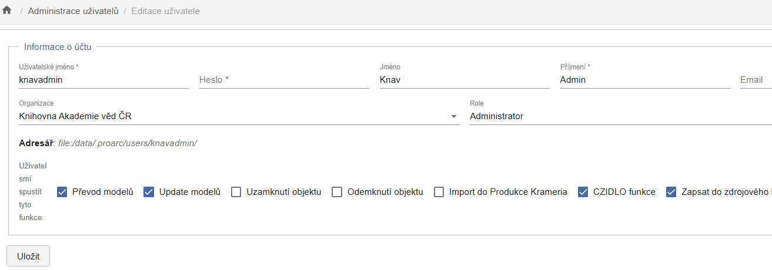Viewport: 772px width, 270px height.
Task: Focus the Email input field
Action: click(756, 80)
